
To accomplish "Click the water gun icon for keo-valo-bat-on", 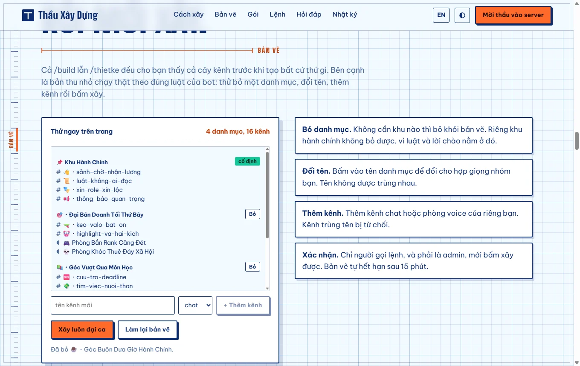I will point(67,225).
